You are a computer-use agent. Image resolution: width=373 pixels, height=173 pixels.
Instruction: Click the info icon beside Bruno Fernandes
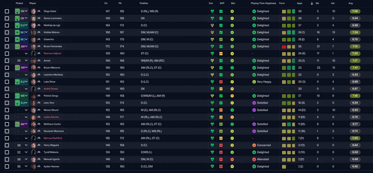tap(39, 46)
